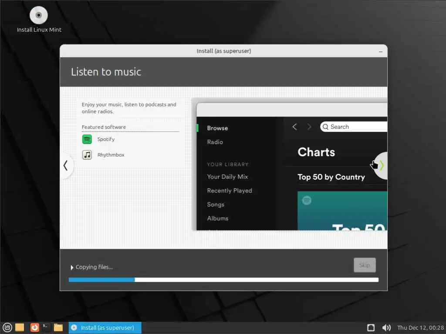Click the installation progress bar
The width and height of the screenshot is (446, 334).
point(223,280)
